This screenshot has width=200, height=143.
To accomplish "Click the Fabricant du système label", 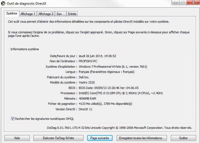I will pos(62,77).
